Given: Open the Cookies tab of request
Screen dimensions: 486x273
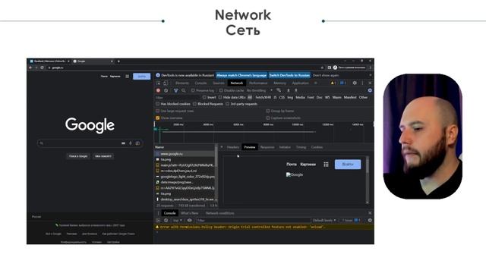Looking at the screenshot, I should point(317,147).
